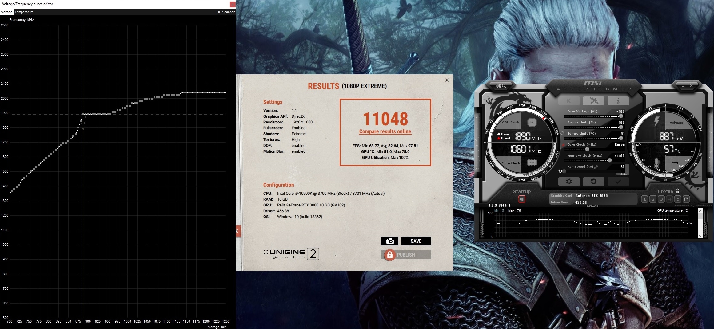Image resolution: width=714 pixels, height=329 pixels.
Task: Load Afterburner profile slot 3
Action: tap(661, 199)
